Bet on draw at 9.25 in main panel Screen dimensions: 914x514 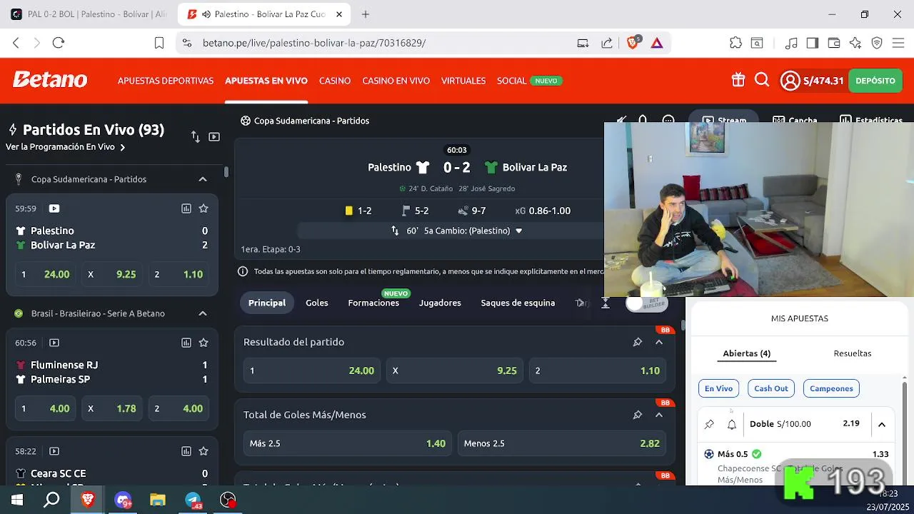pos(454,371)
